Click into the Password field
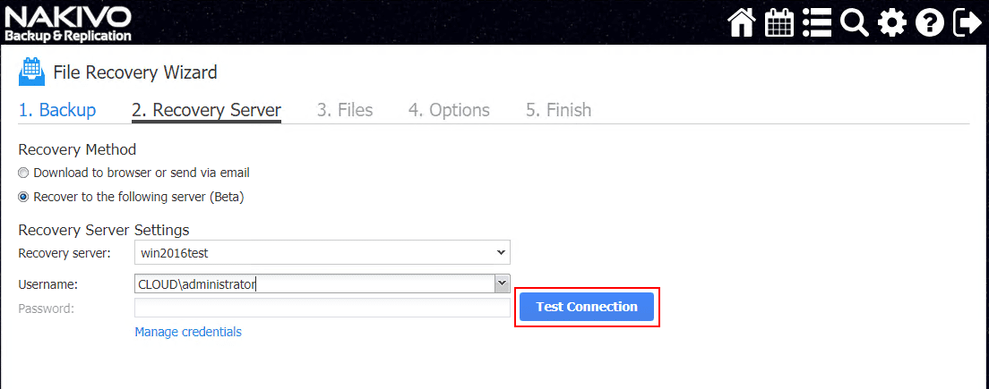 322,308
